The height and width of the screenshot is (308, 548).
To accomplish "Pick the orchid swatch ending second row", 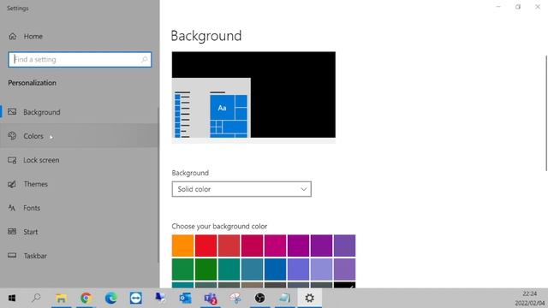I will [344, 269].
